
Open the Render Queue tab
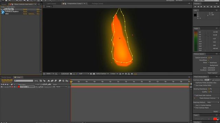coord(6,77)
